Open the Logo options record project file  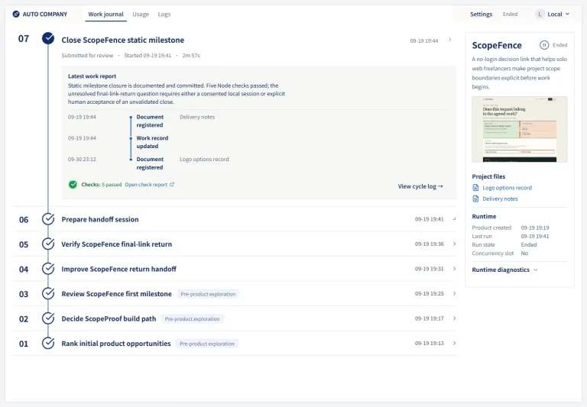[507, 188]
